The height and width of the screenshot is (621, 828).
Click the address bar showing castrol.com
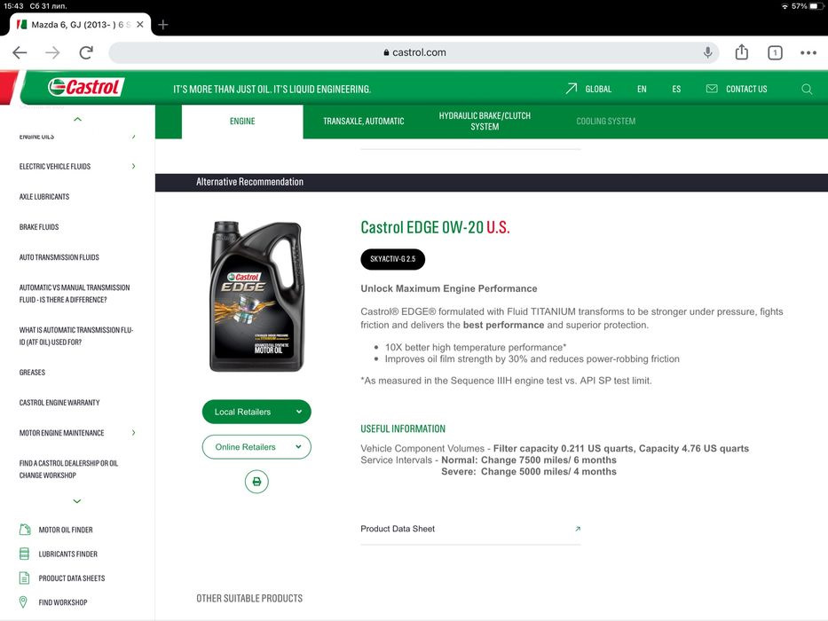point(414,52)
